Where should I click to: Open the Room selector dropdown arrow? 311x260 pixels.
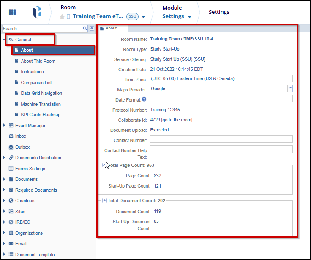(144, 17)
